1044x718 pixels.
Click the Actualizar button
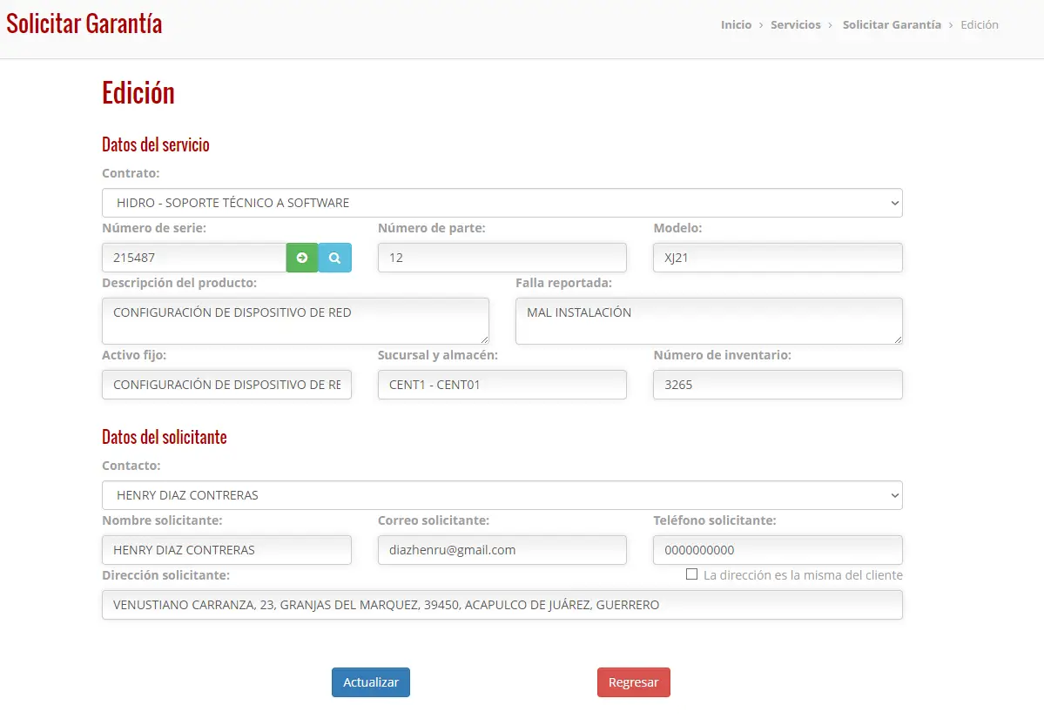(x=371, y=682)
